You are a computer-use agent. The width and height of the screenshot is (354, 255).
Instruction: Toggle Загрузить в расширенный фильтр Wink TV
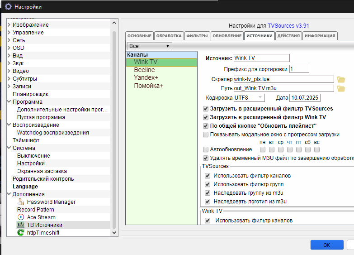tap(205, 117)
